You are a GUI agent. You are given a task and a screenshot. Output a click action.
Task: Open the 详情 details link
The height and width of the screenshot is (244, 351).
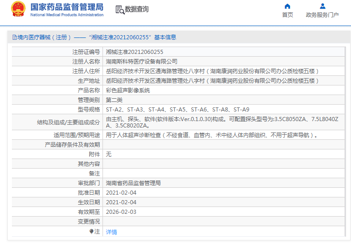click(111, 232)
